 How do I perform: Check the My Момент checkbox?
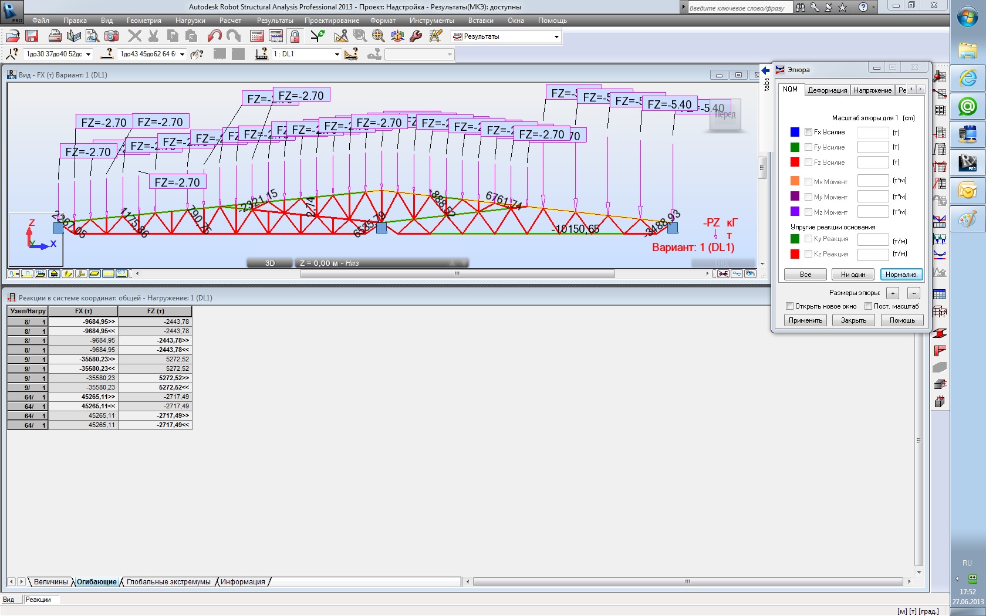808,197
